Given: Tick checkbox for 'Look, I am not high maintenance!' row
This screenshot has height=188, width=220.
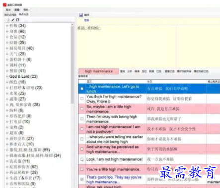Looking at the screenshot, I should coord(82,159).
